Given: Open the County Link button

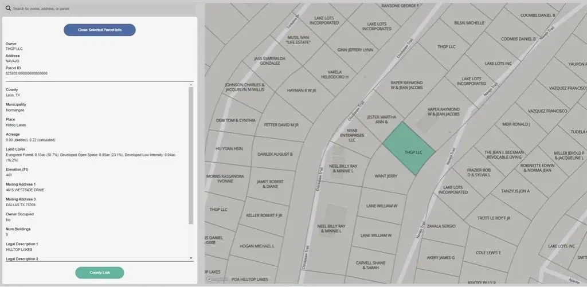Looking at the screenshot, I should click(100, 273).
